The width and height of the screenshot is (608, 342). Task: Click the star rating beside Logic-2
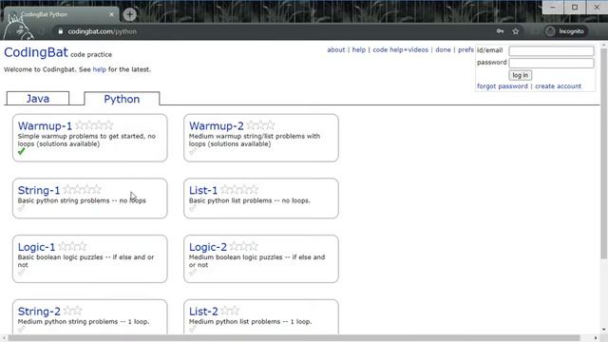244,246
